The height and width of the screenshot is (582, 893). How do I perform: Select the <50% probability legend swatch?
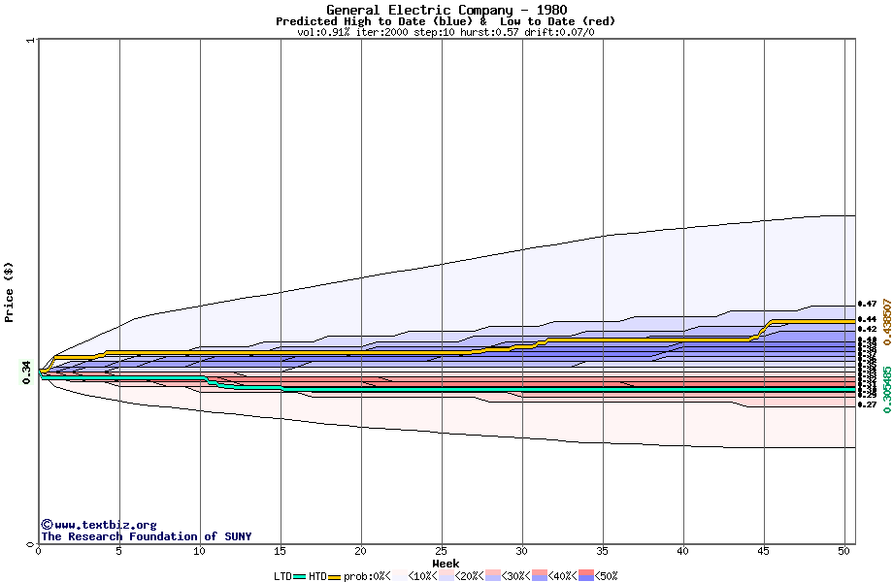(x=586, y=575)
